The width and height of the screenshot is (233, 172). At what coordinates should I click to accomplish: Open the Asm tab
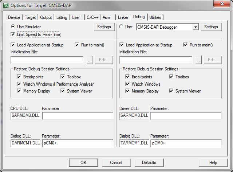[x=106, y=17]
